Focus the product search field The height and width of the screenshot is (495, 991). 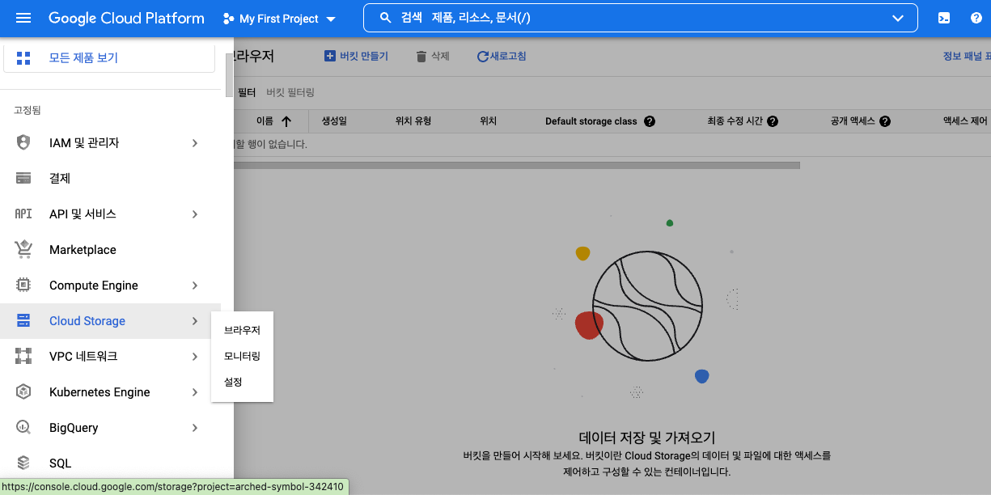click(641, 18)
